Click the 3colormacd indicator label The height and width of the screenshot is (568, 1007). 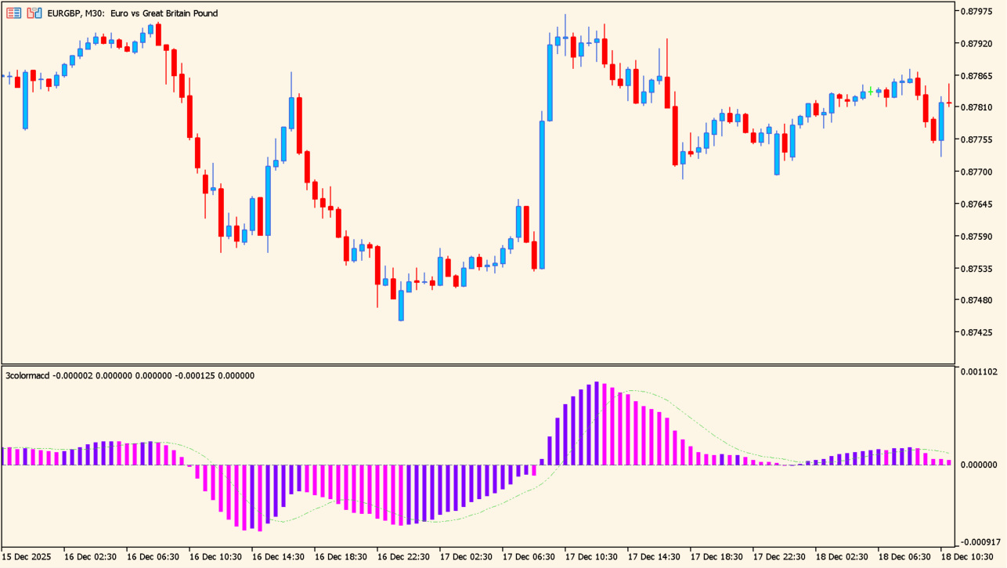tap(27, 376)
